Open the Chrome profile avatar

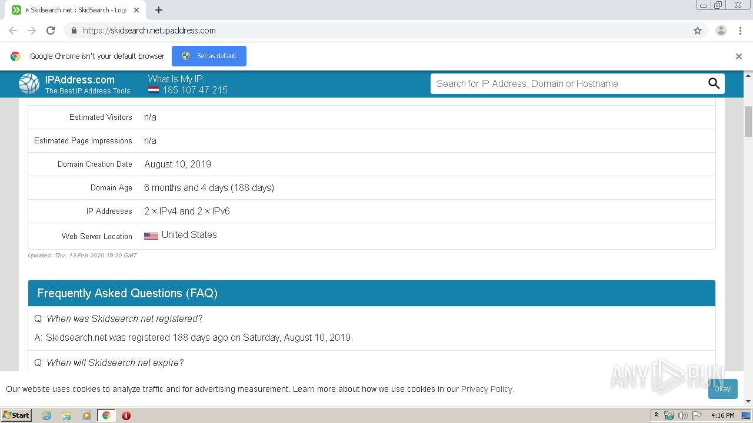coord(721,31)
